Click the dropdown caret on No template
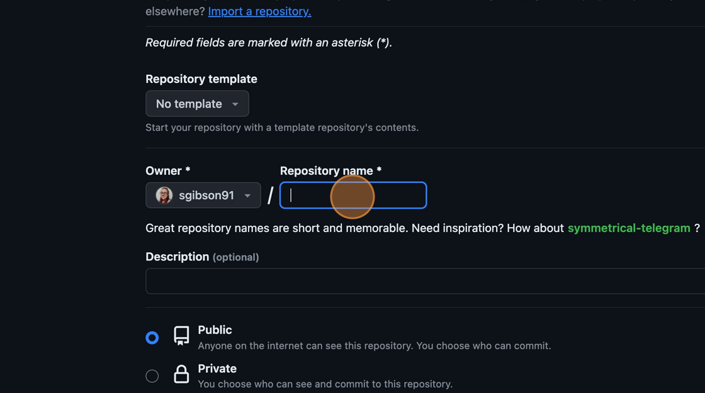705x393 pixels. pos(236,104)
